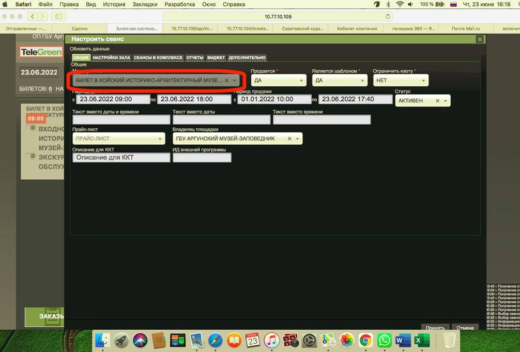Screen dimensions: 520x352
Task: Open WhatsApp from the dock
Action: coord(384,340)
